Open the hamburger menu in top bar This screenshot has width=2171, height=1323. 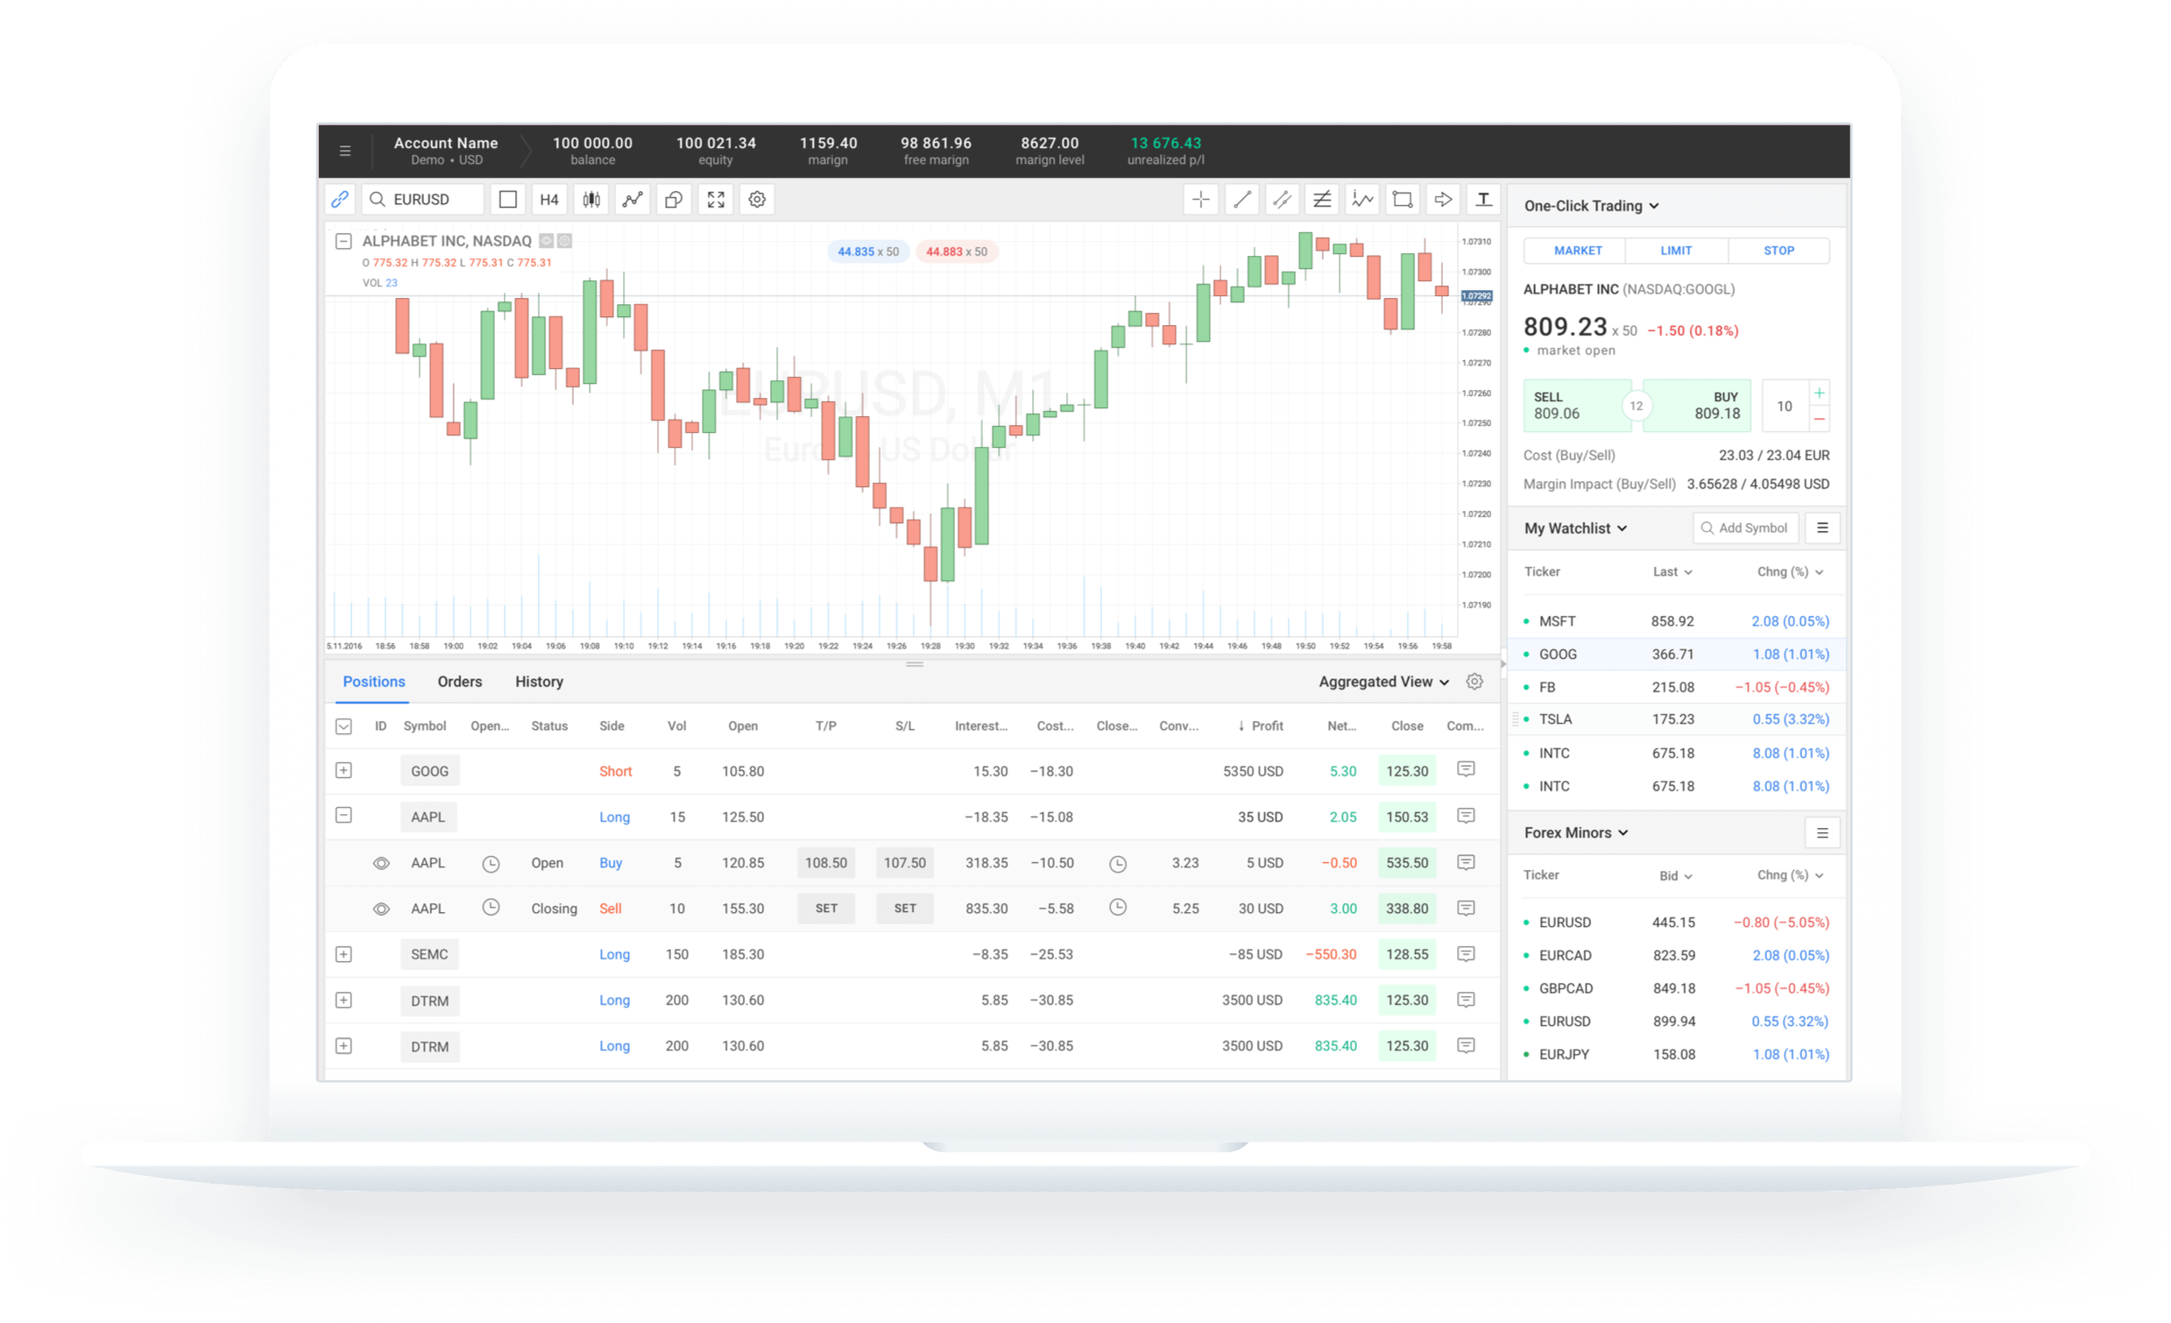pos(344,151)
